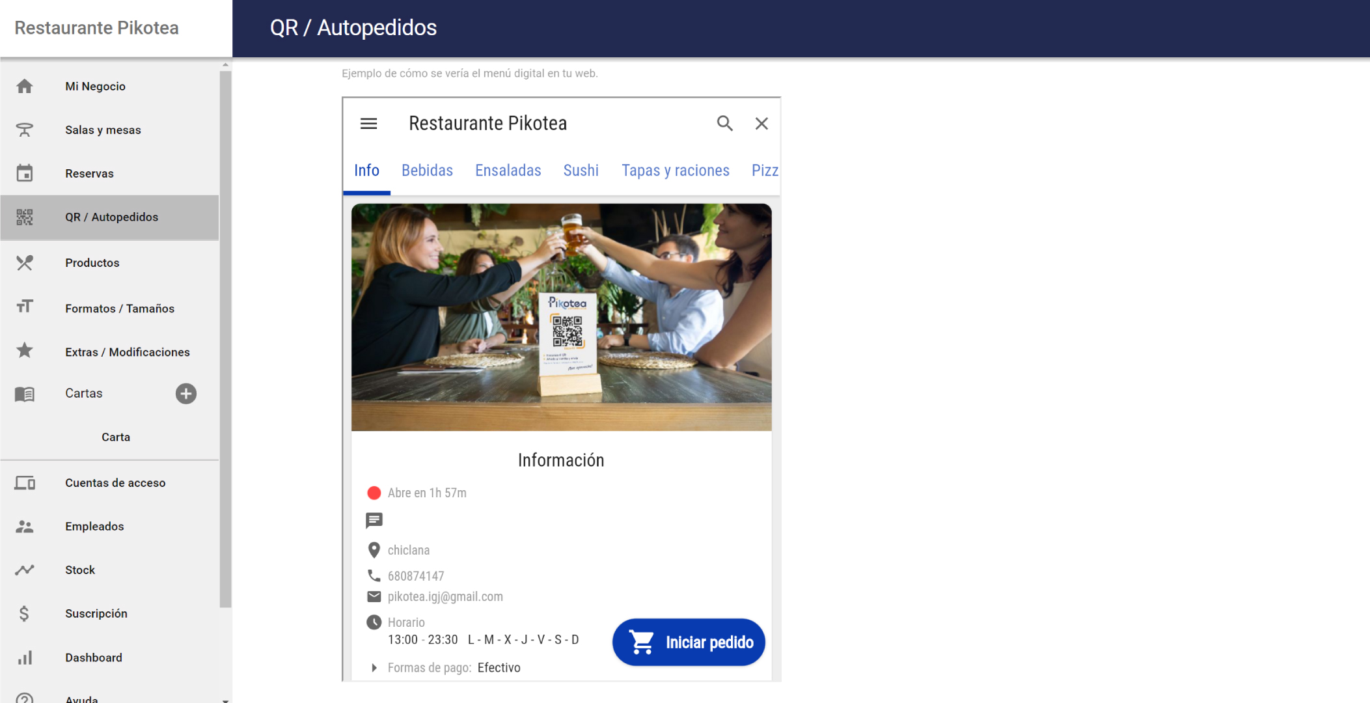Open Productos section

[109, 262]
